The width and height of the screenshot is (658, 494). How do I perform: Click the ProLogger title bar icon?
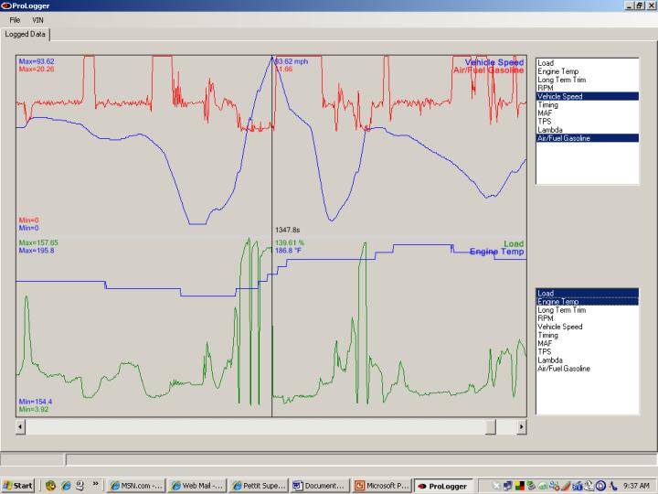6,5
